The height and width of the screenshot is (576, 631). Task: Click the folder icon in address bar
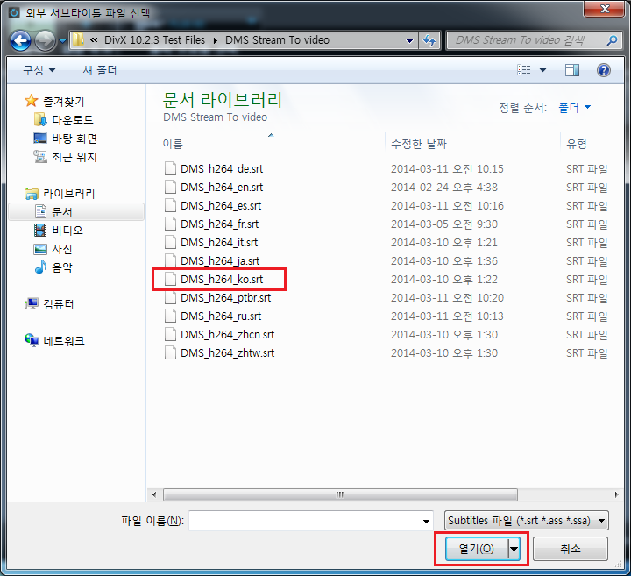click(78, 39)
